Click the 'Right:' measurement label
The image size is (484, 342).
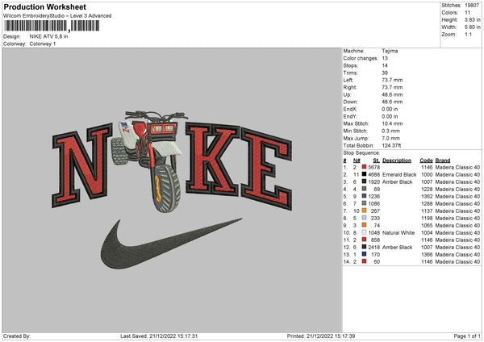tap(350, 87)
